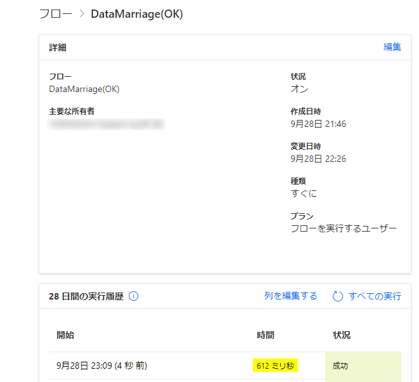
Task: Click the 変更日時 value 9月28日 22:26
Action: (318, 159)
